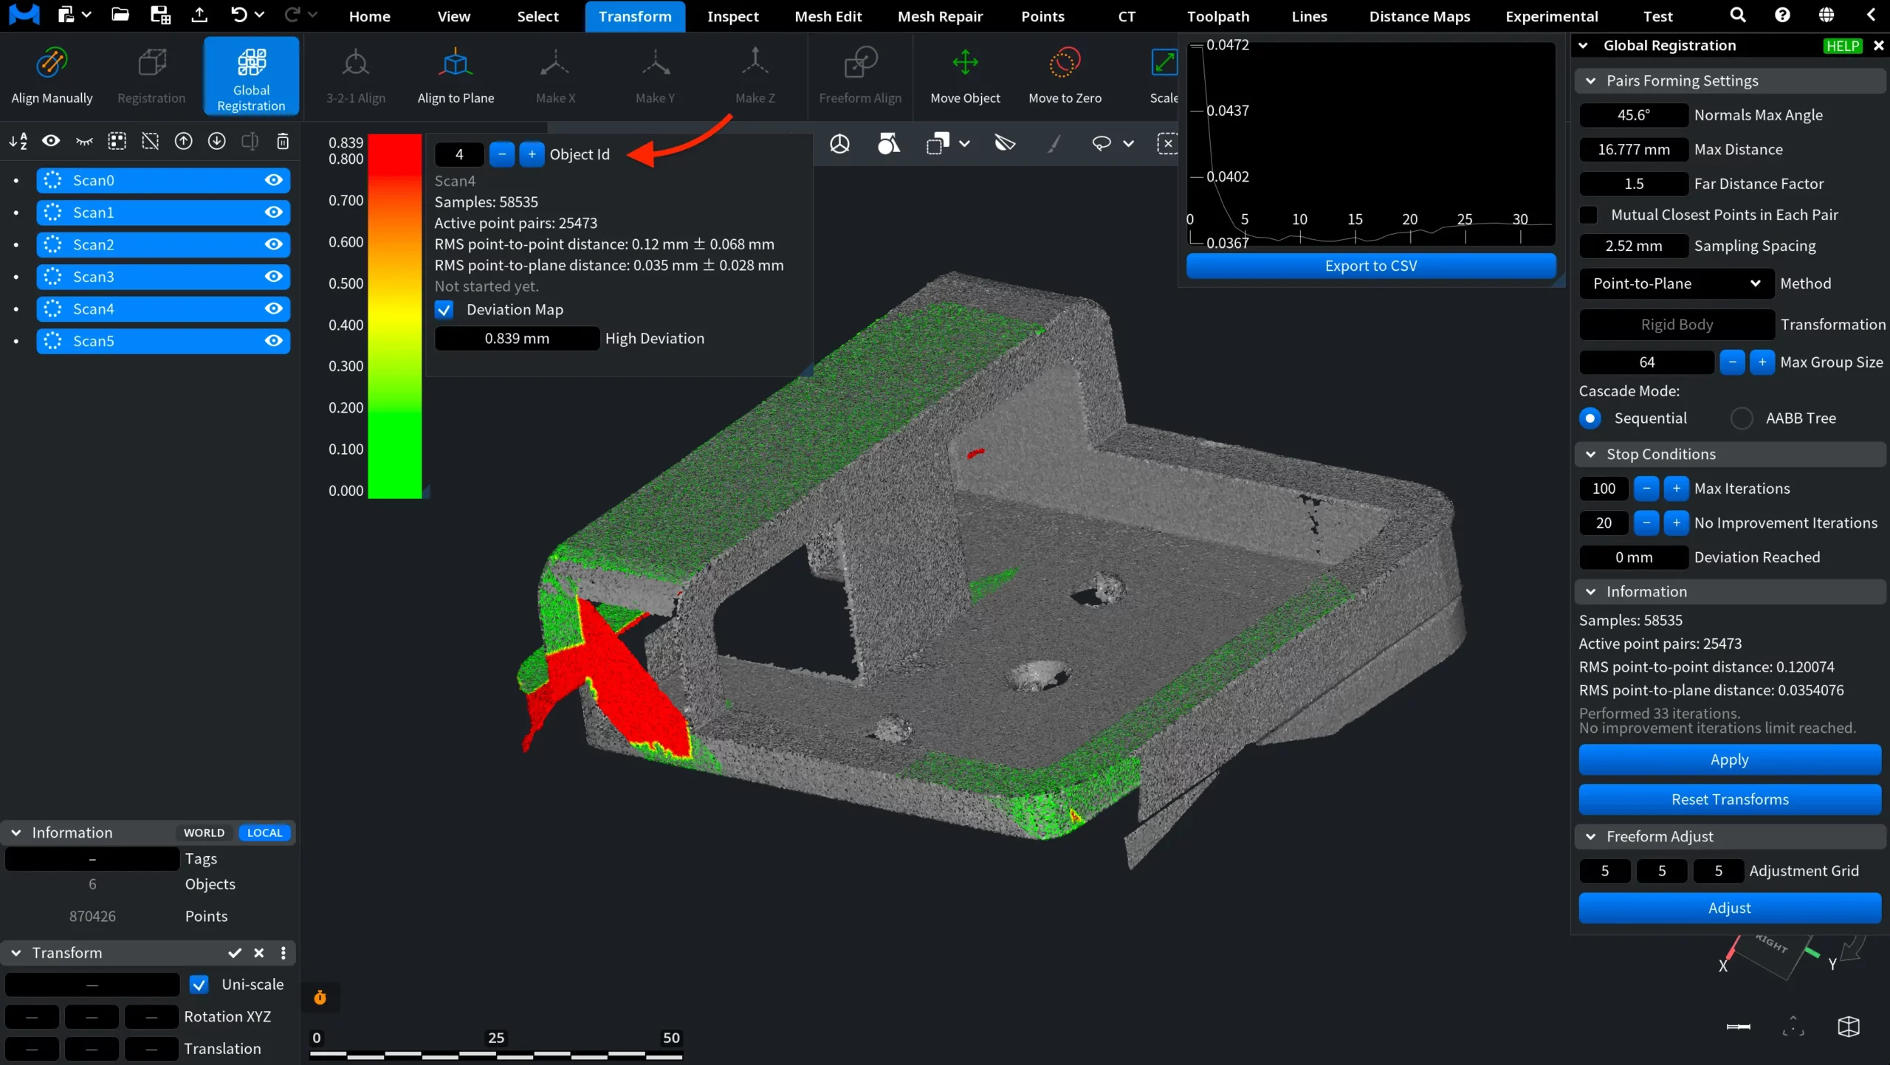Image resolution: width=1890 pixels, height=1065 pixels.
Task: Click the globe language icon
Action: [1827, 15]
